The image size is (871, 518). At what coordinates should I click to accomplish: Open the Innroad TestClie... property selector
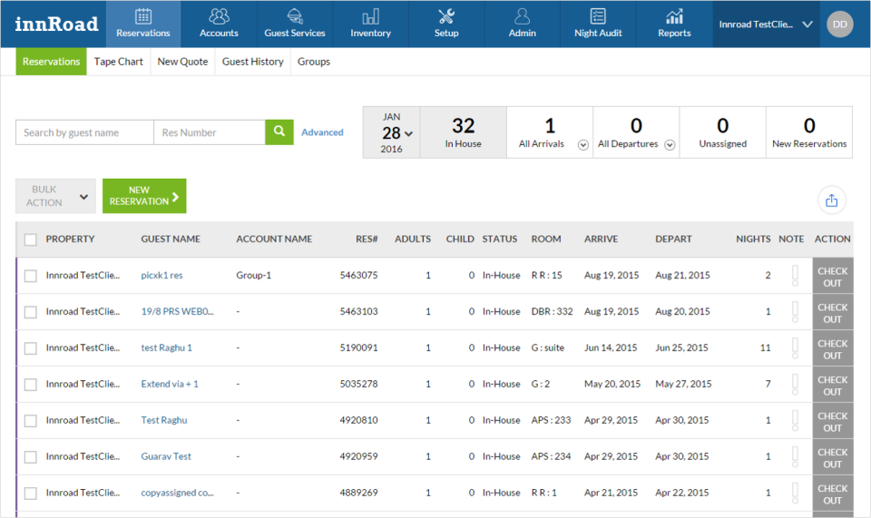click(x=766, y=24)
